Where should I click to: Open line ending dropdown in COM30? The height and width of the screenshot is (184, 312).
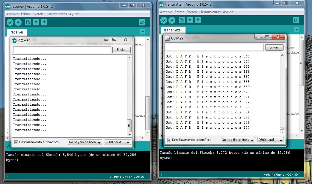(85, 142)
